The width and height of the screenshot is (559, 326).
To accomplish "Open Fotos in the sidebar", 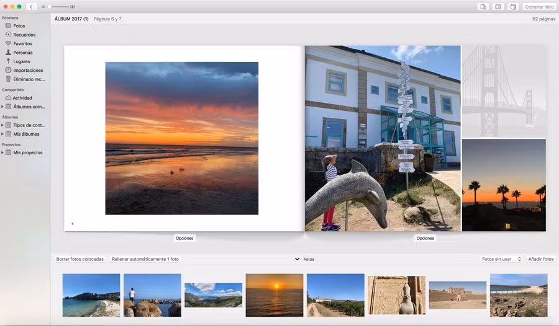I will click(19, 26).
